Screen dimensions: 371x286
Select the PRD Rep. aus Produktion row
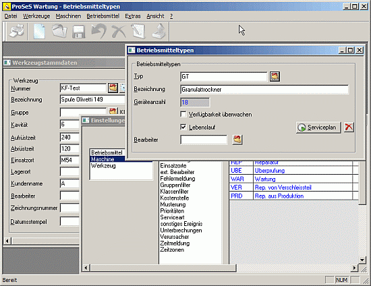294,196
